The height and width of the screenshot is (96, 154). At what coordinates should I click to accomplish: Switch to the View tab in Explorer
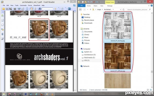(102, 6)
